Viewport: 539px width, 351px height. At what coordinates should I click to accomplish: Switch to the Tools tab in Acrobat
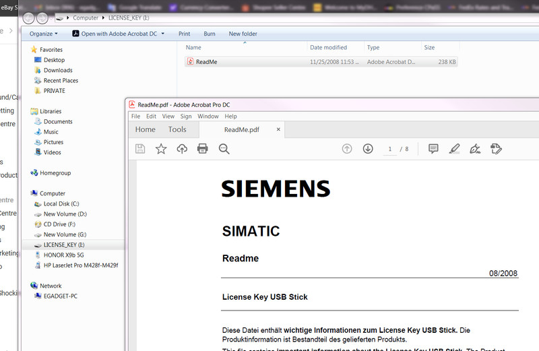(177, 129)
